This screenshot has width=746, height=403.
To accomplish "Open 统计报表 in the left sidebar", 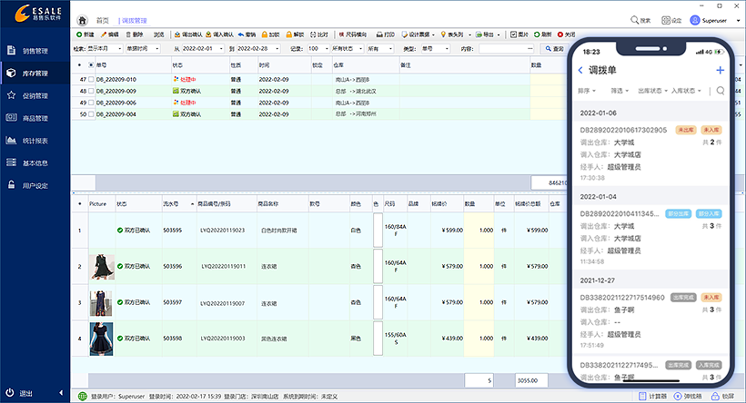I will pyautogui.click(x=35, y=141).
